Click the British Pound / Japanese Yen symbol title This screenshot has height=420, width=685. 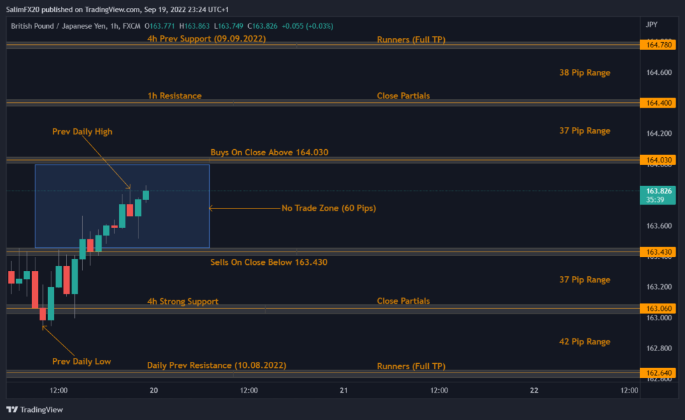pos(56,26)
